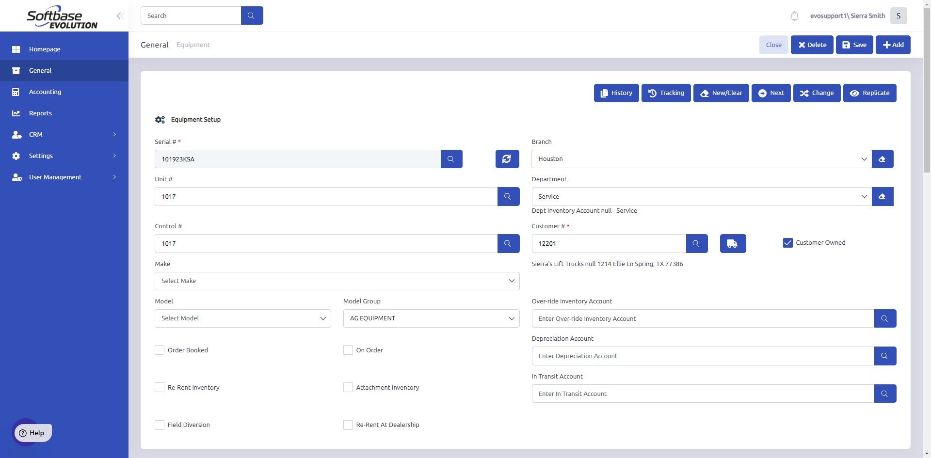Open the Model Group dropdown

pyautogui.click(x=431, y=318)
